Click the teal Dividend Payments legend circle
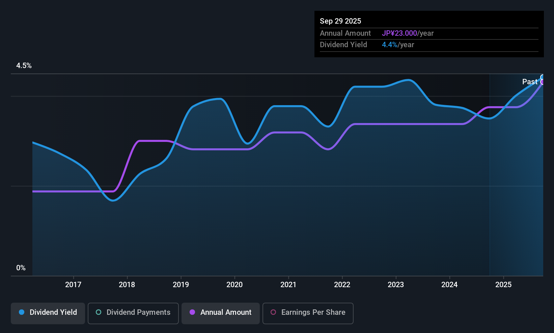 pos(99,312)
